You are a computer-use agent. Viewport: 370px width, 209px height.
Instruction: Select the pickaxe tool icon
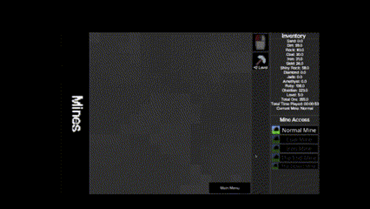tap(260, 60)
